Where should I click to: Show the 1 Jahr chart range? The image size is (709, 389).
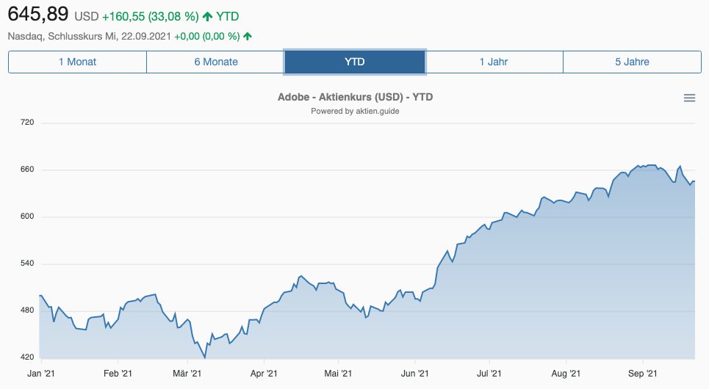[x=494, y=62]
